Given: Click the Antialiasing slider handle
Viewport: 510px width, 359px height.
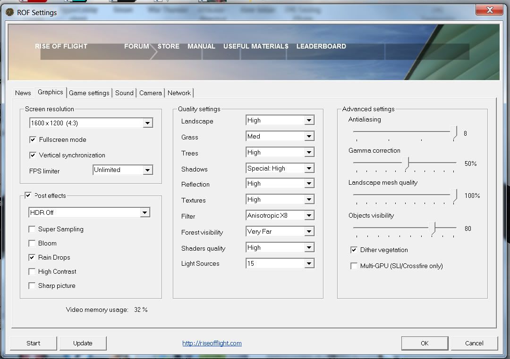Looking at the screenshot, I should tap(454, 132).
